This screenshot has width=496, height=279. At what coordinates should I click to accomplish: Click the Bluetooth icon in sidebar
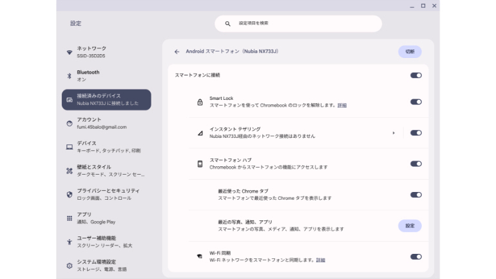click(x=70, y=76)
